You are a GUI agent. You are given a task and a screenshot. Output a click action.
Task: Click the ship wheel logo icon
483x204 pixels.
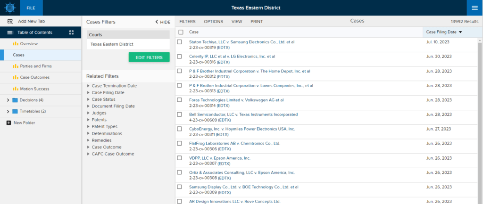pyautogui.click(x=10, y=8)
